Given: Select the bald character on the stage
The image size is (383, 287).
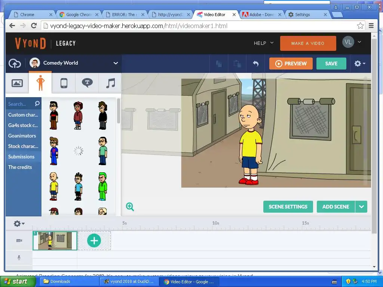Looking at the screenshot, I should pos(250,145).
